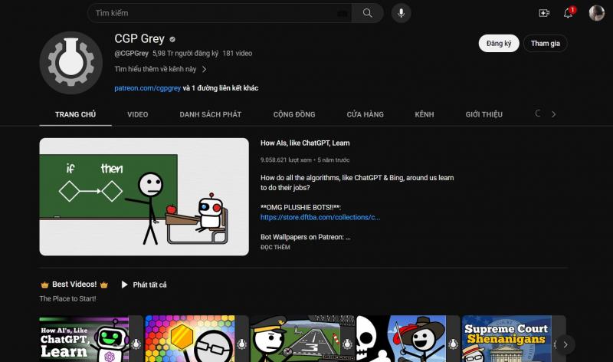The image size is (613, 362).
Task: Click the @CGPGrey handle text
Action: (x=131, y=54)
